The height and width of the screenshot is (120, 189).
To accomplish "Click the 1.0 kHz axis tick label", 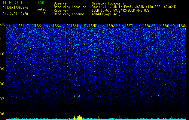I will click(x=3, y=54).
